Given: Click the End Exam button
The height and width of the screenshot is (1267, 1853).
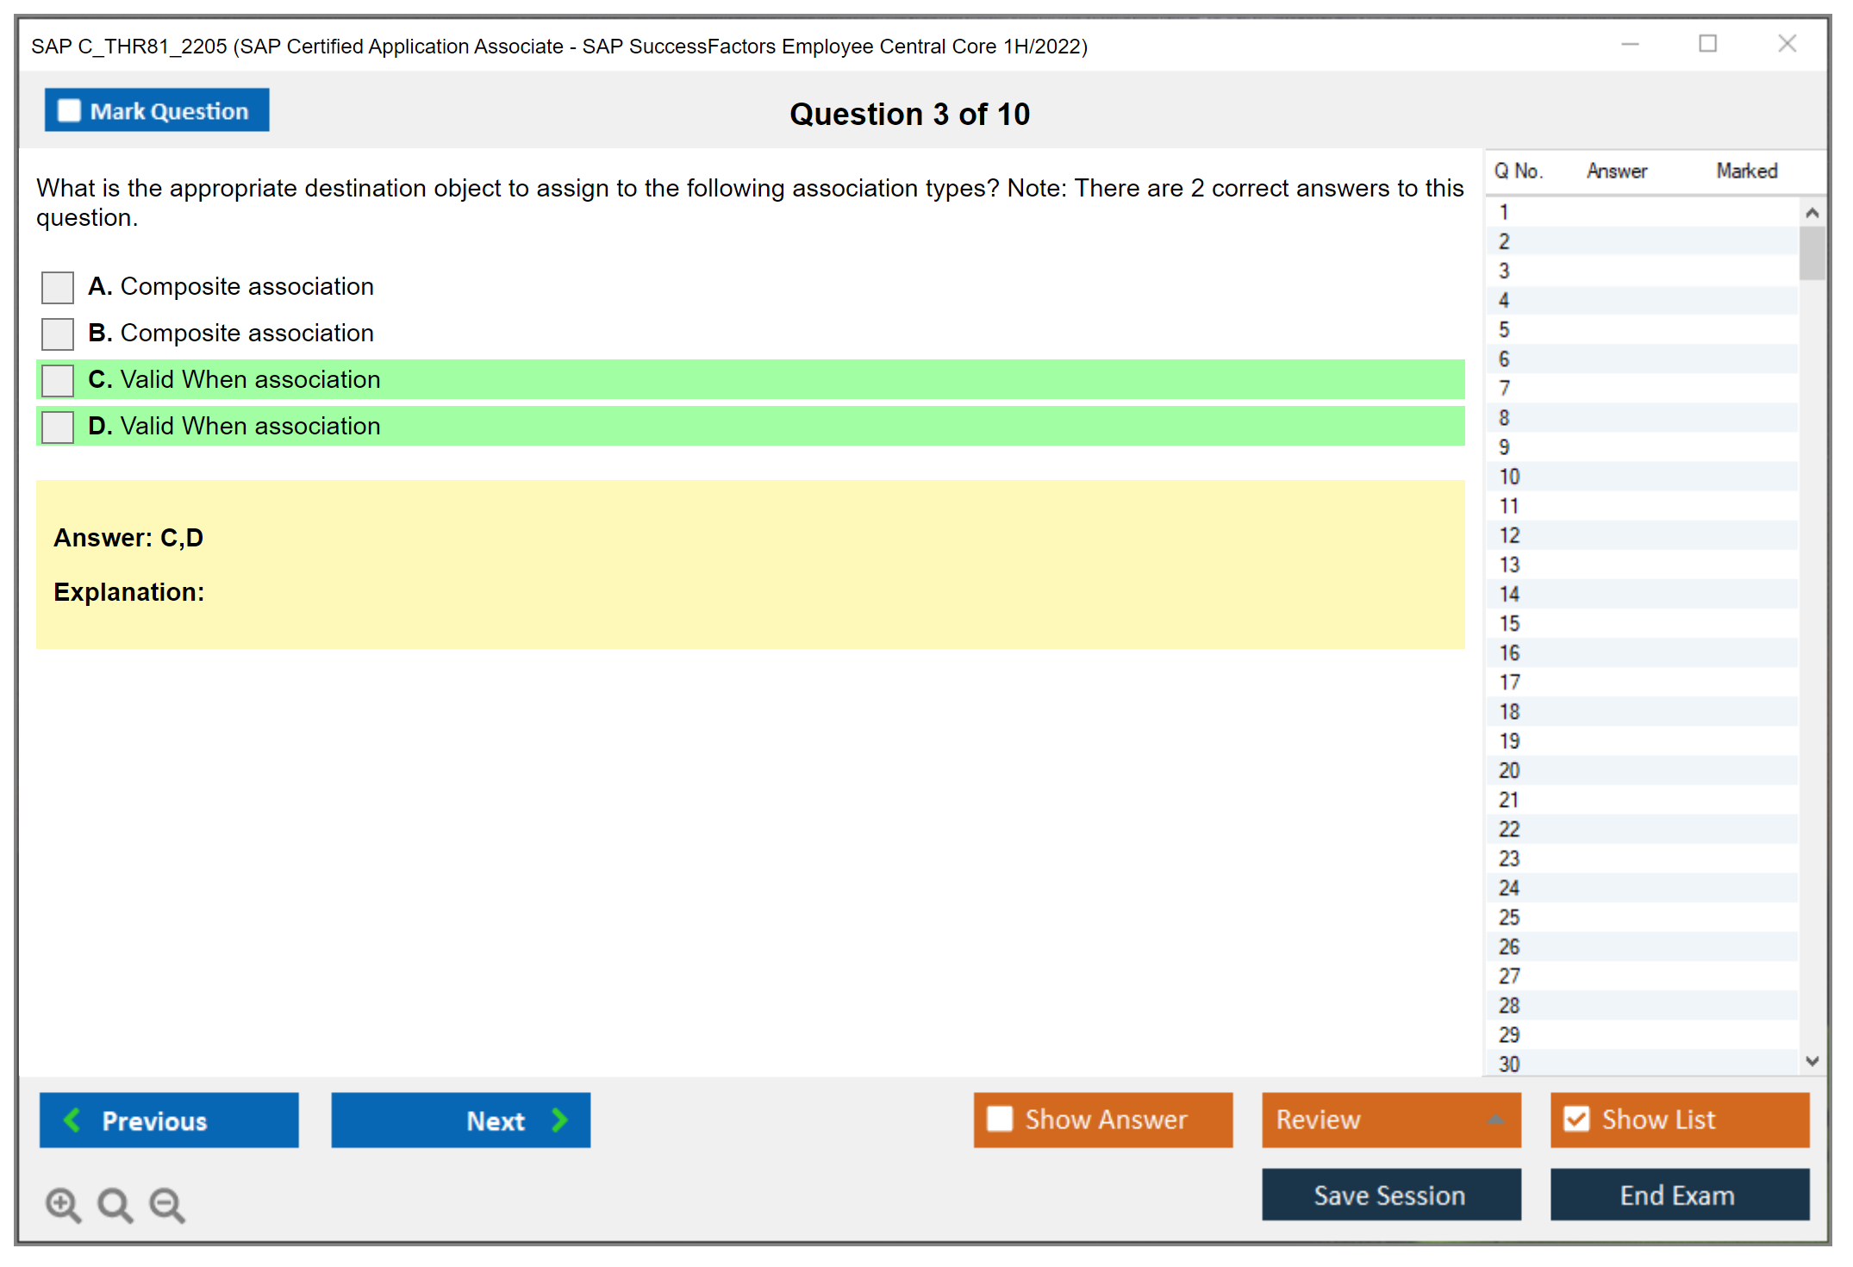Looking at the screenshot, I should point(1678,1195).
